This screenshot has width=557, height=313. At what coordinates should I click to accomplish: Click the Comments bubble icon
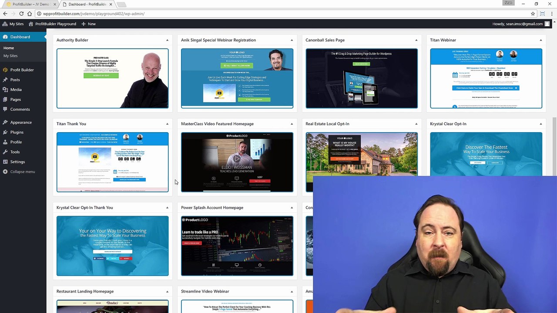click(5, 109)
